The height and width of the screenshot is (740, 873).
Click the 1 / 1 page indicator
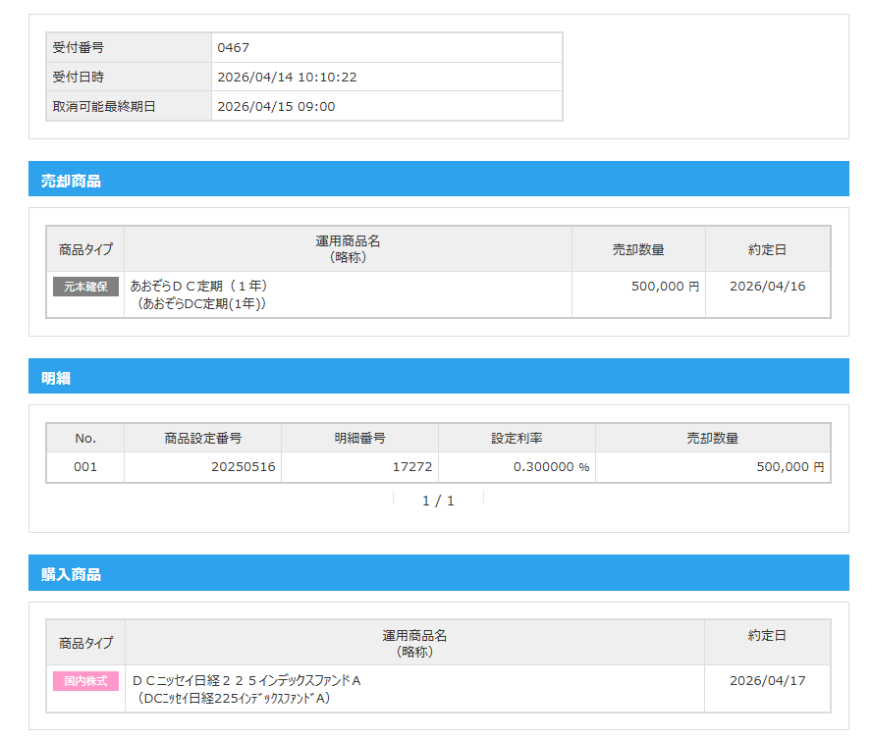438,501
